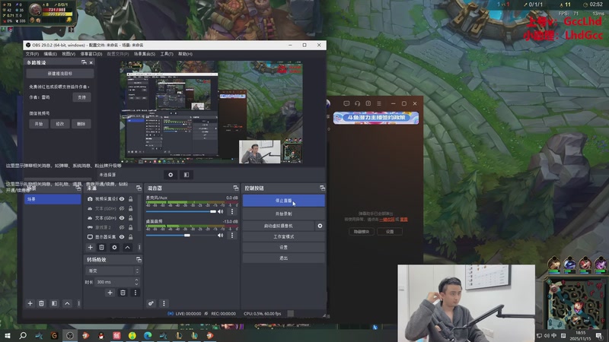Show the hidden game capture 2 source
609x342 pixels.
click(x=122, y=227)
